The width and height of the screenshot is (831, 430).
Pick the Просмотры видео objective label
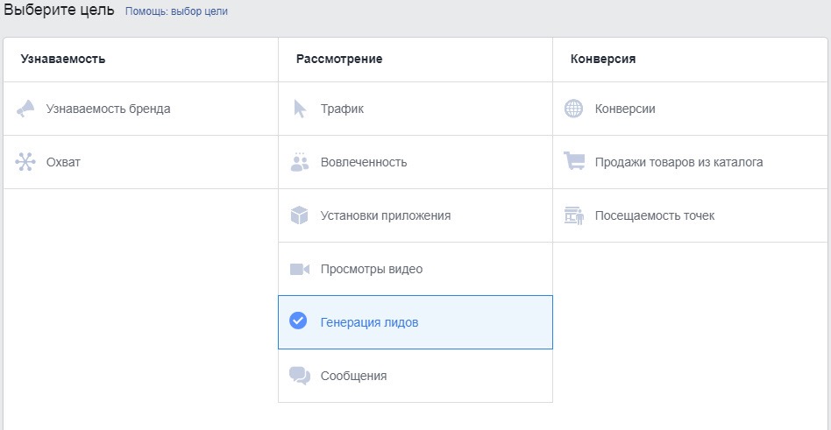coord(372,269)
